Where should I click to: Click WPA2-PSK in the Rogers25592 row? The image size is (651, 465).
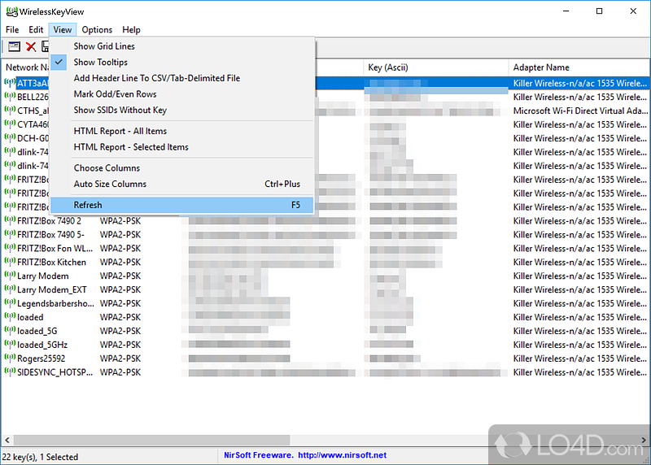pos(120,359)
